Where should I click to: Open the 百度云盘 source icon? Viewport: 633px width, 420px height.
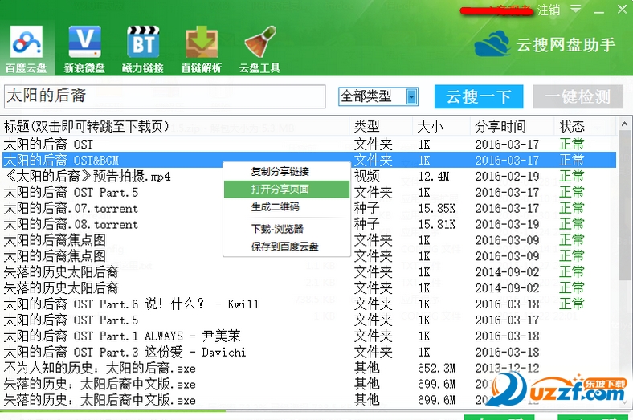coord(27,49)
